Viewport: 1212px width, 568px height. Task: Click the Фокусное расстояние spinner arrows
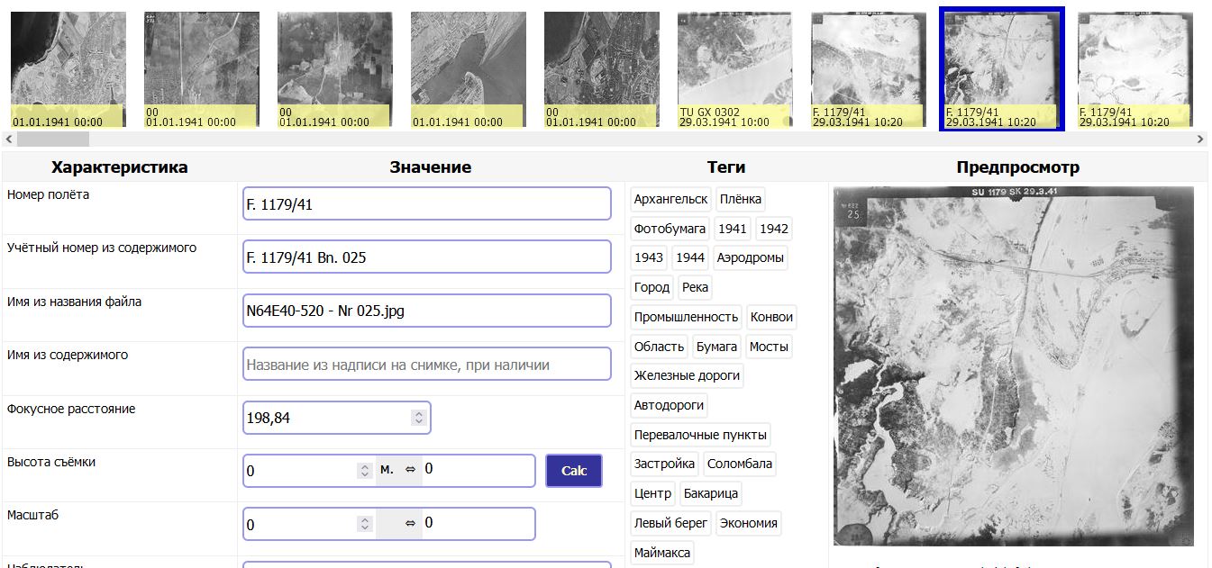click(x=418, y=418)
